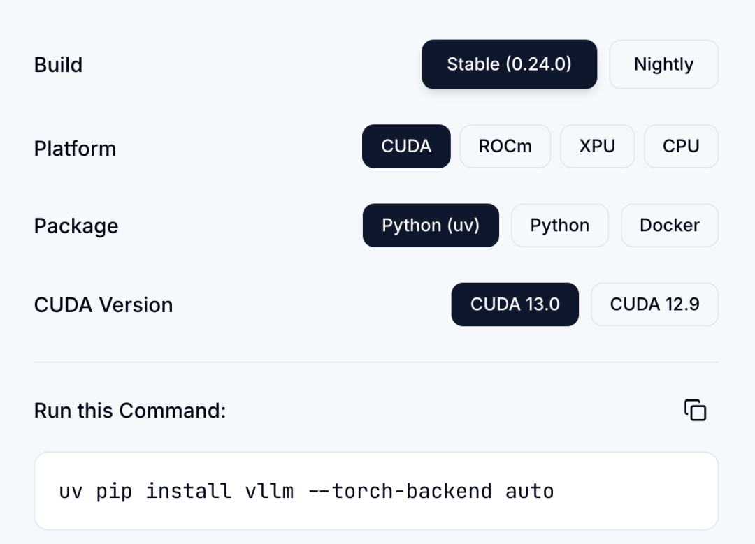Click the horizontal divider above Run this Command

(376, 362)
